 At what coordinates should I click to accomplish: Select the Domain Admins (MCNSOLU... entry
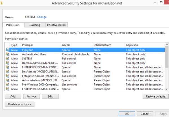[85, 63]
